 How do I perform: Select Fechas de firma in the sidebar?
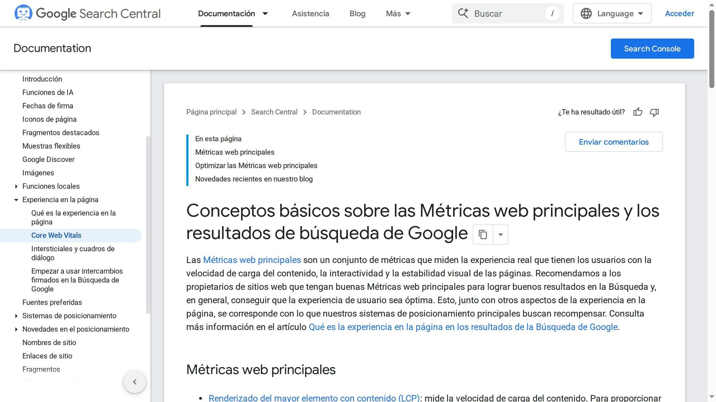coord(48,106)
